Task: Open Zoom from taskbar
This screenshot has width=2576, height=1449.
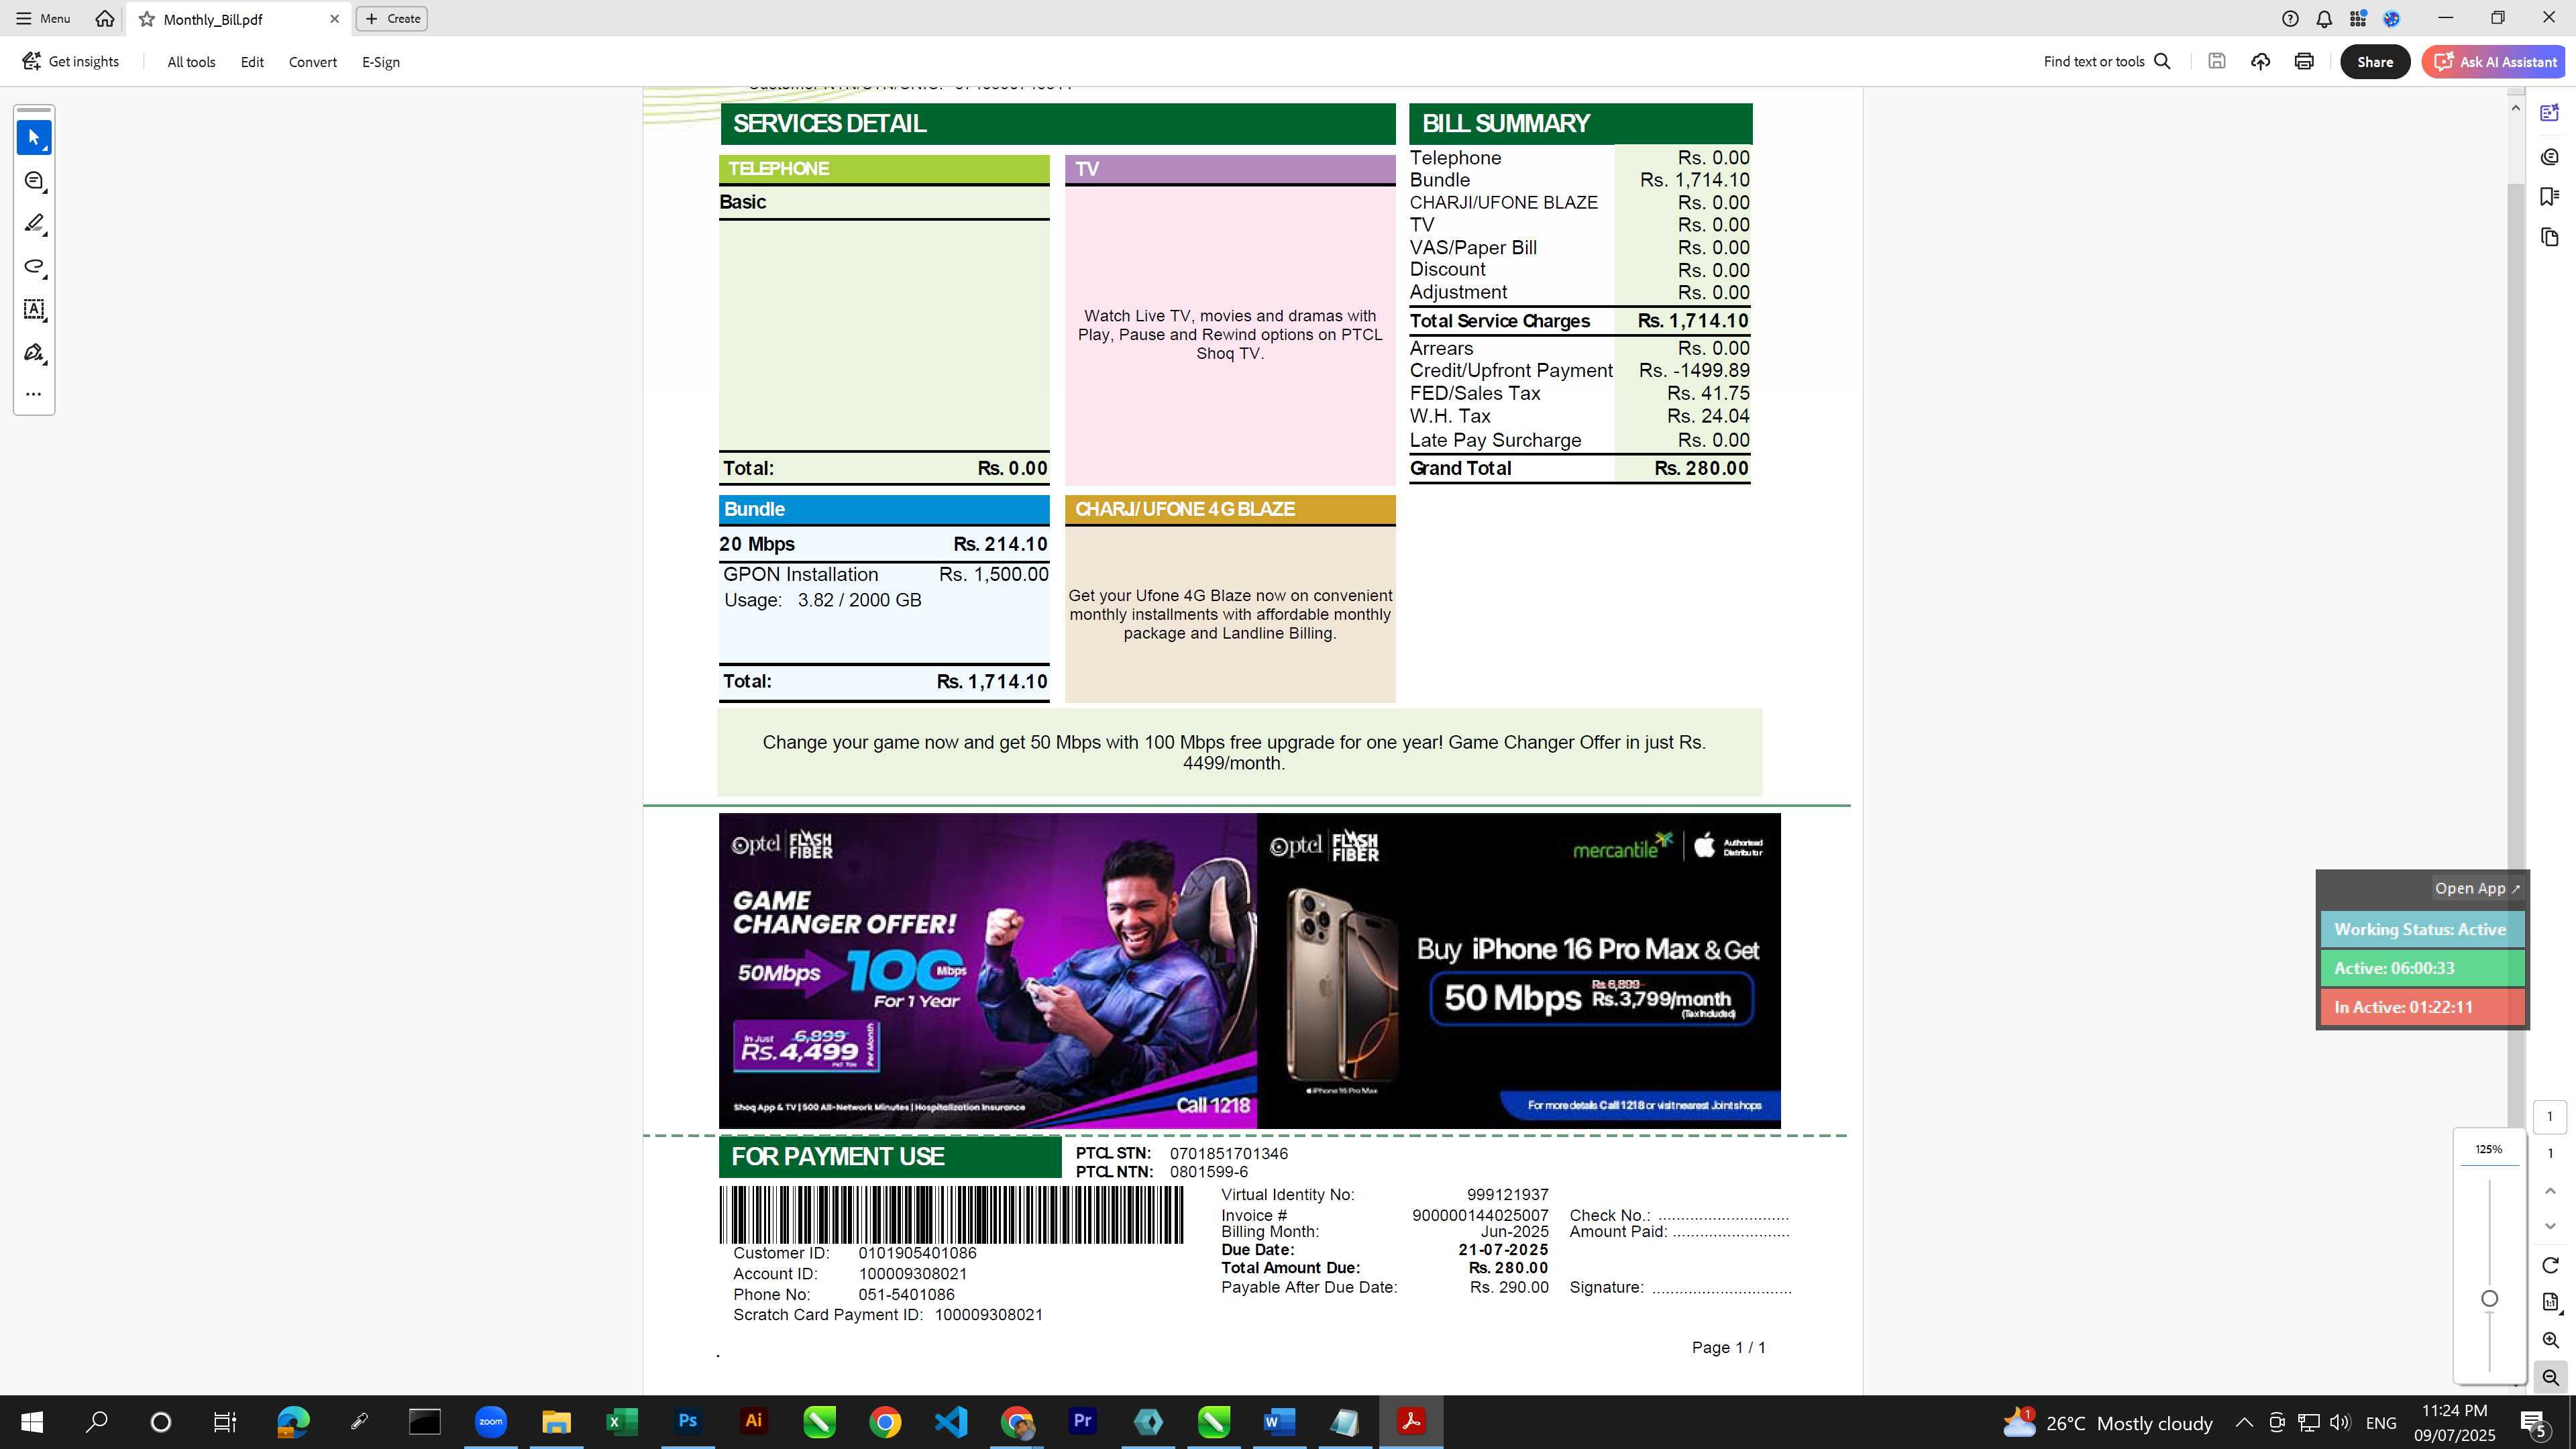Action: [490, 1422]
